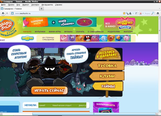Open the Вид menu
Viewport: 161px width, 116px height.
pyautogui.click(x=18, y=5)
